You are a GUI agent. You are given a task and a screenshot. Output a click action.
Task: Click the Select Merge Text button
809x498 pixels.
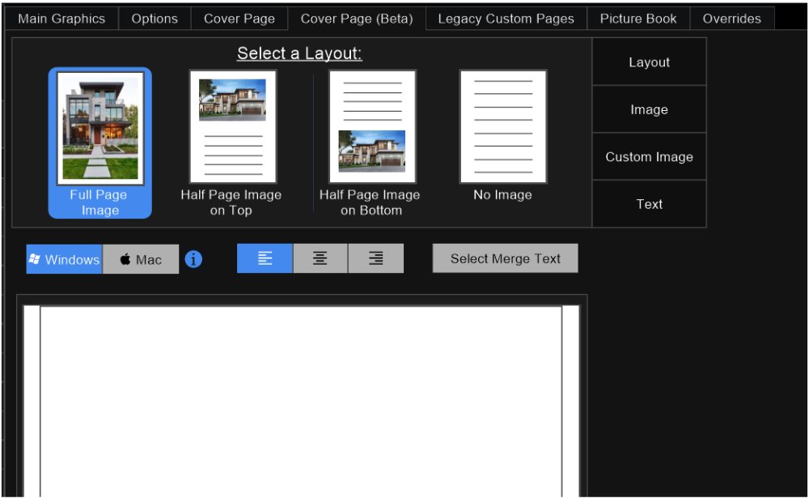pyautogui.click(x=505, y=258)
